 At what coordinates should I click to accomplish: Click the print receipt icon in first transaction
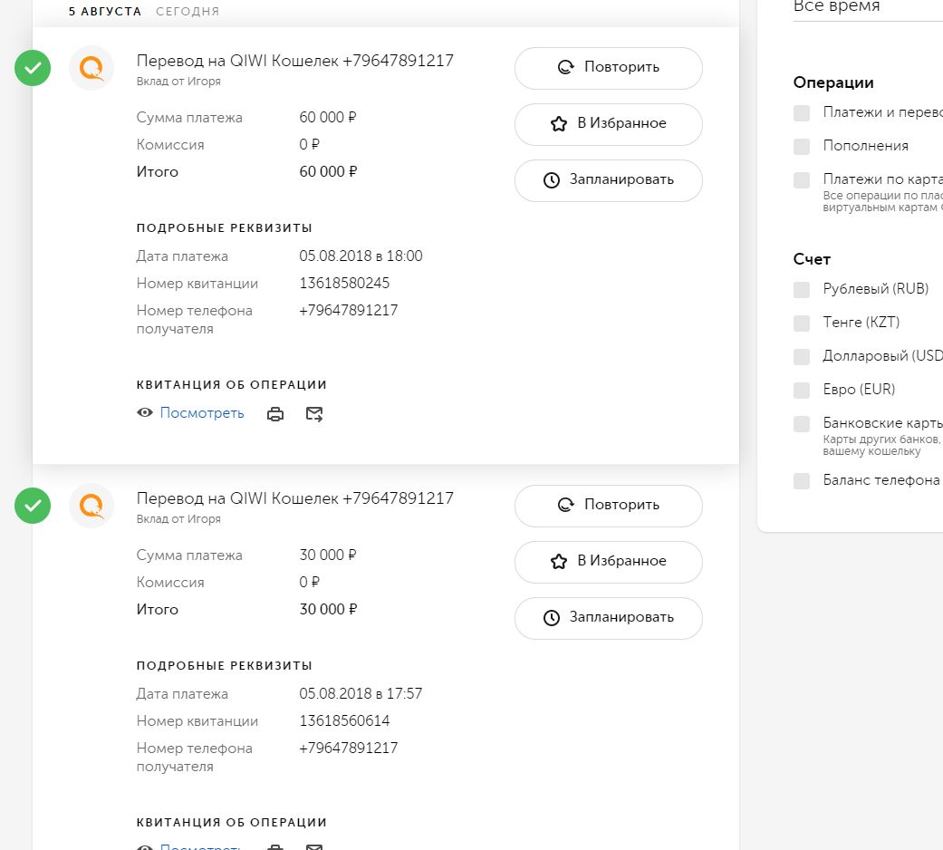tap(275, 414)
